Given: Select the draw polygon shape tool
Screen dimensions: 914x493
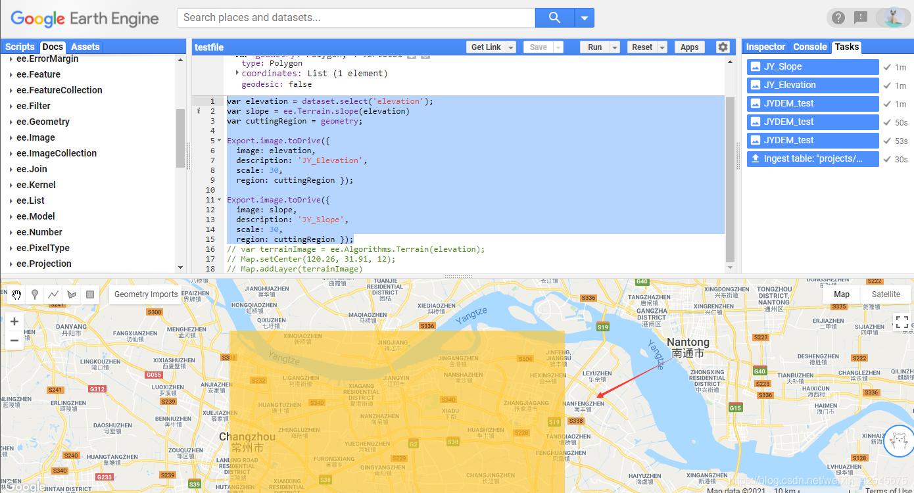Looking at the screenshot, I should point(72,294).
